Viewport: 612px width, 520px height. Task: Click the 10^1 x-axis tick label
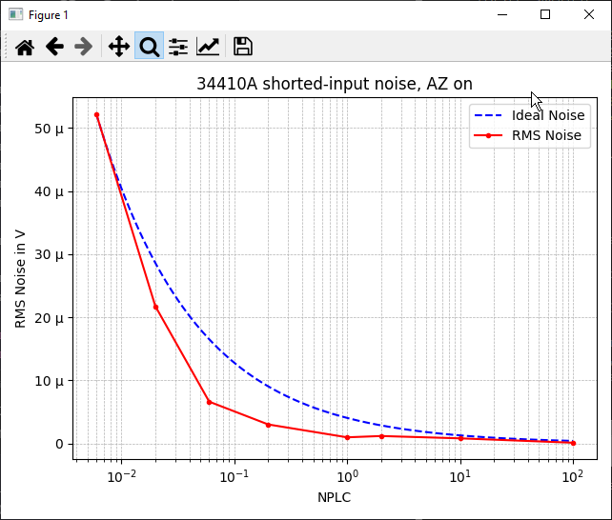pyautogui.click(x=460, y=476)
